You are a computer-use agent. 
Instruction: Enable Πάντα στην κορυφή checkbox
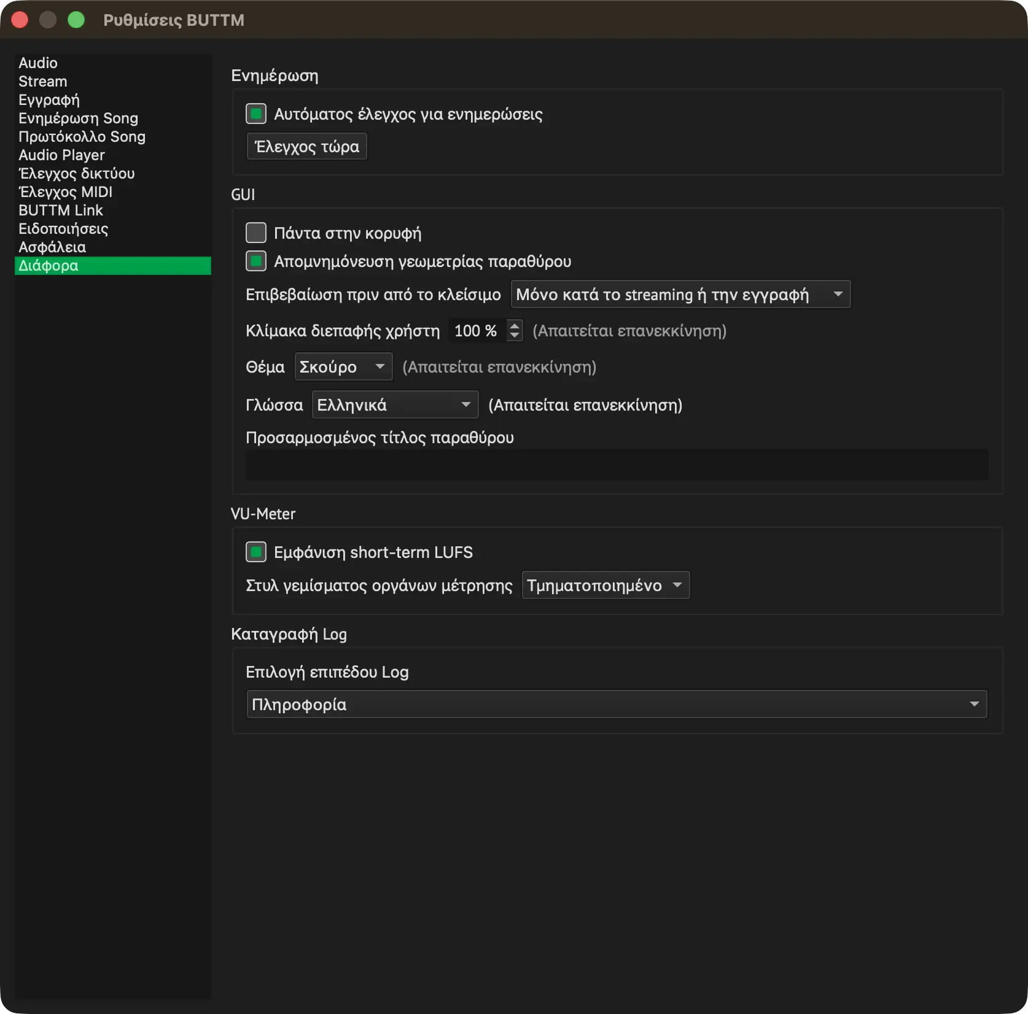(x=256, y=233)
